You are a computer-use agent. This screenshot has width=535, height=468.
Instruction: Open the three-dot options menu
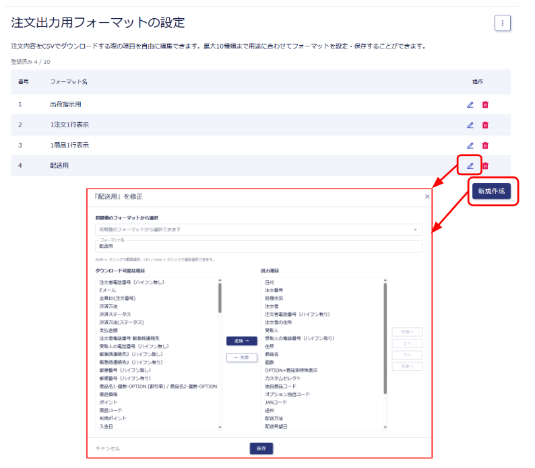(x=502, y=23)
